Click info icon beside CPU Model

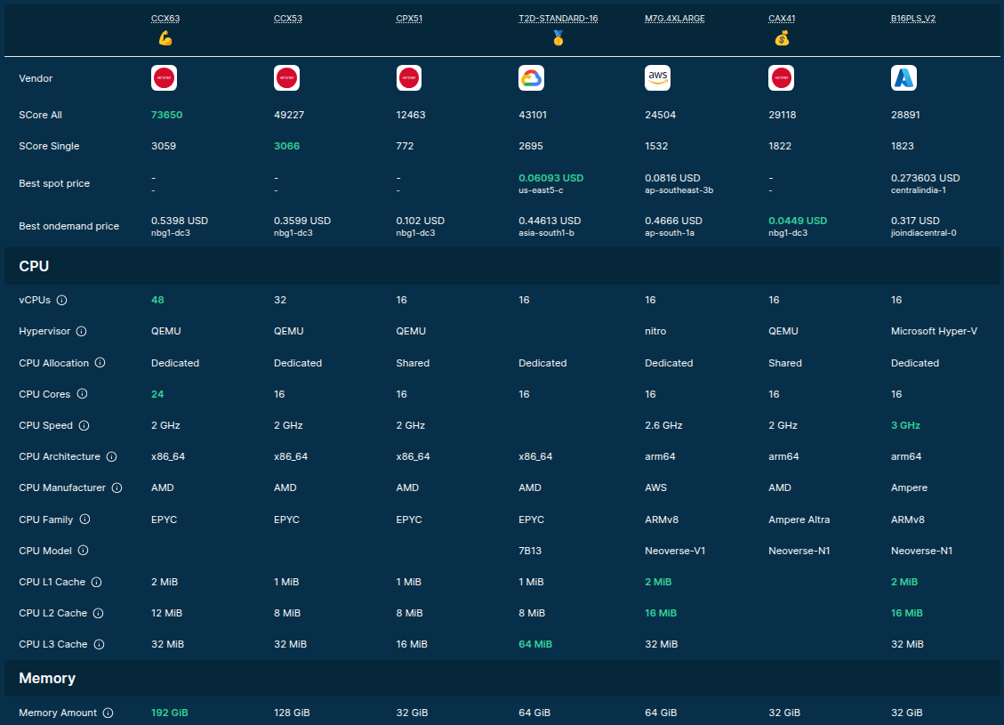point(83,551)
